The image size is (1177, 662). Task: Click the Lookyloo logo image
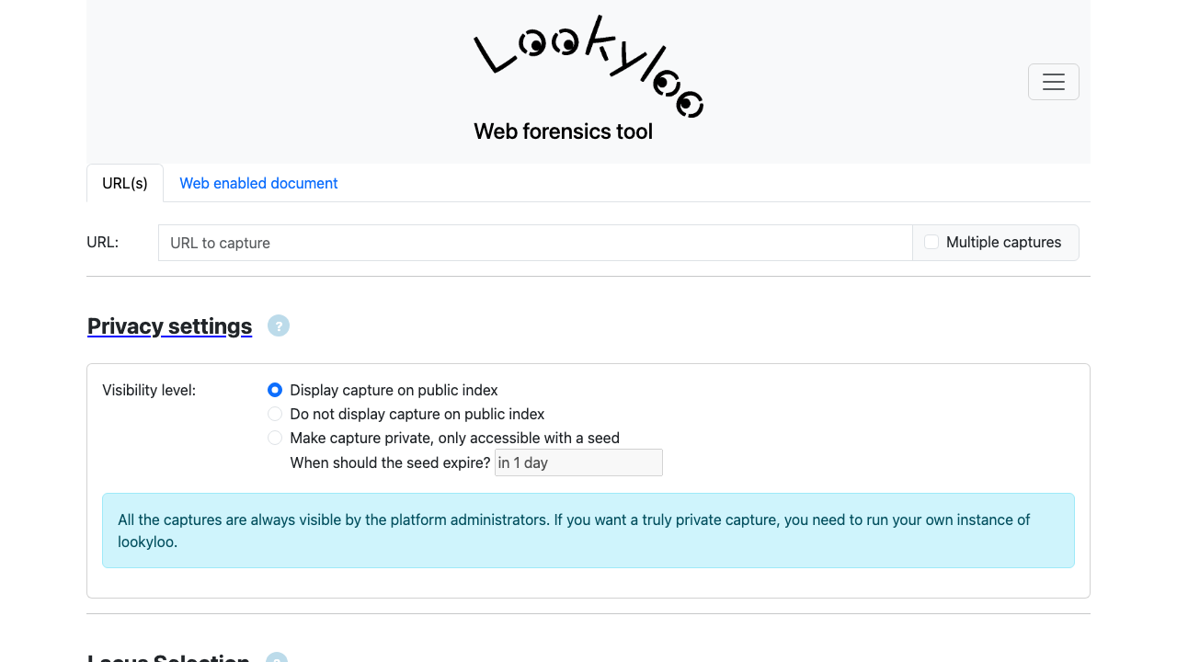[x=588, y=66]
